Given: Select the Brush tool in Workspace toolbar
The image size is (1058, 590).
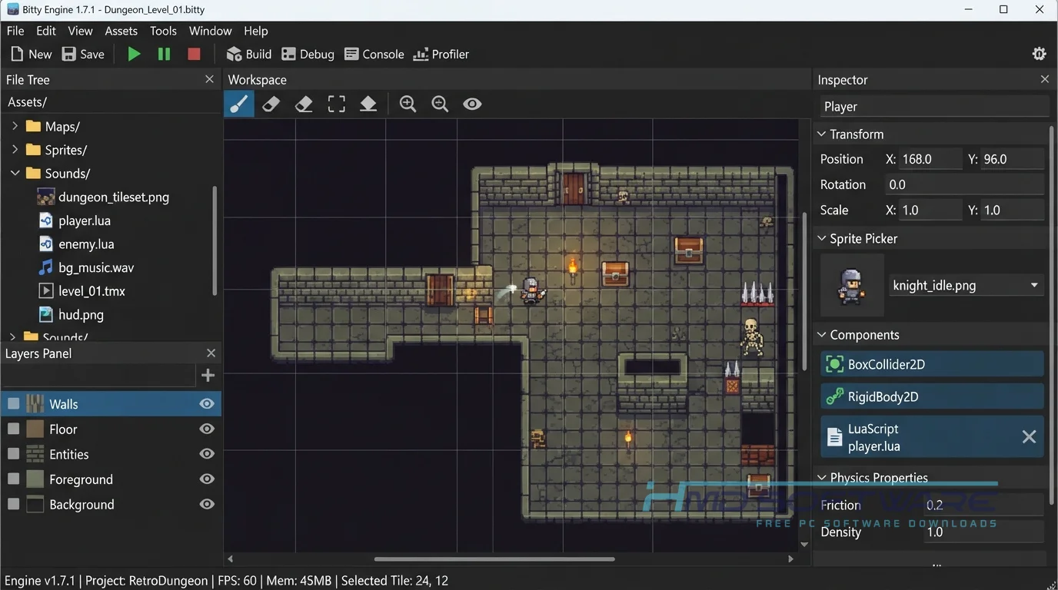Looking at the screenshot, I should click(x=239, y=104).
